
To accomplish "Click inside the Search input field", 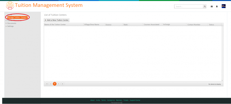I will click(x=189, y=6).
